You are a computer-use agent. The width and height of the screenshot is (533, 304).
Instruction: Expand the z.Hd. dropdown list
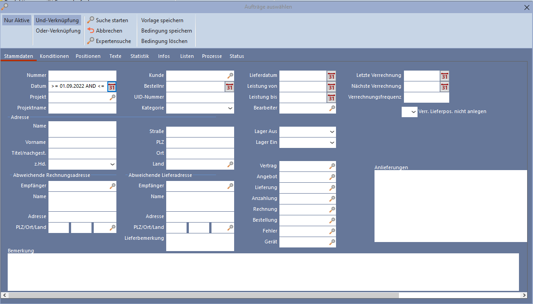[112, 164]
